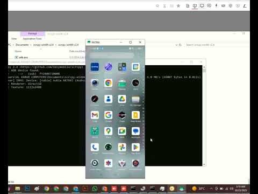Open the purple planet browser app icon

click(108, 67)
